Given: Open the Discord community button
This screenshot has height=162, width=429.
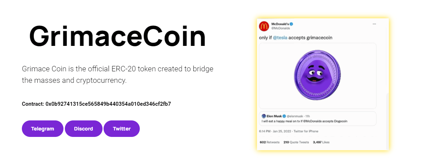Looking at the screenshot, I should [84, 129].
